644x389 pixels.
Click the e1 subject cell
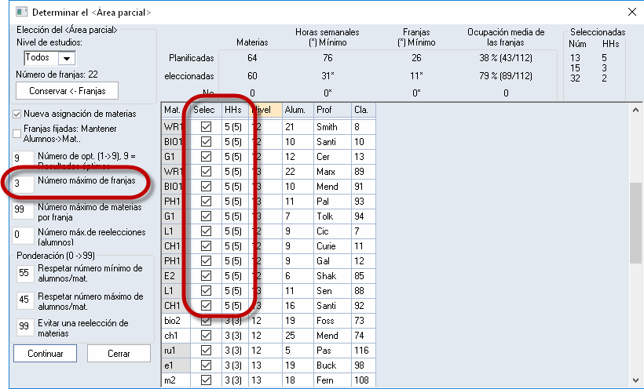click(176, 365)
